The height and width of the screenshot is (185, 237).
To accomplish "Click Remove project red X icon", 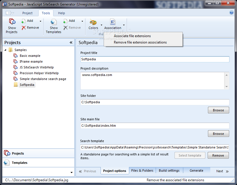I will 24,28.
